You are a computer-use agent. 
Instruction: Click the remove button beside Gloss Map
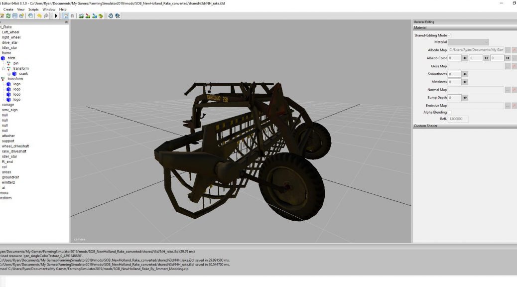[515, 65]
